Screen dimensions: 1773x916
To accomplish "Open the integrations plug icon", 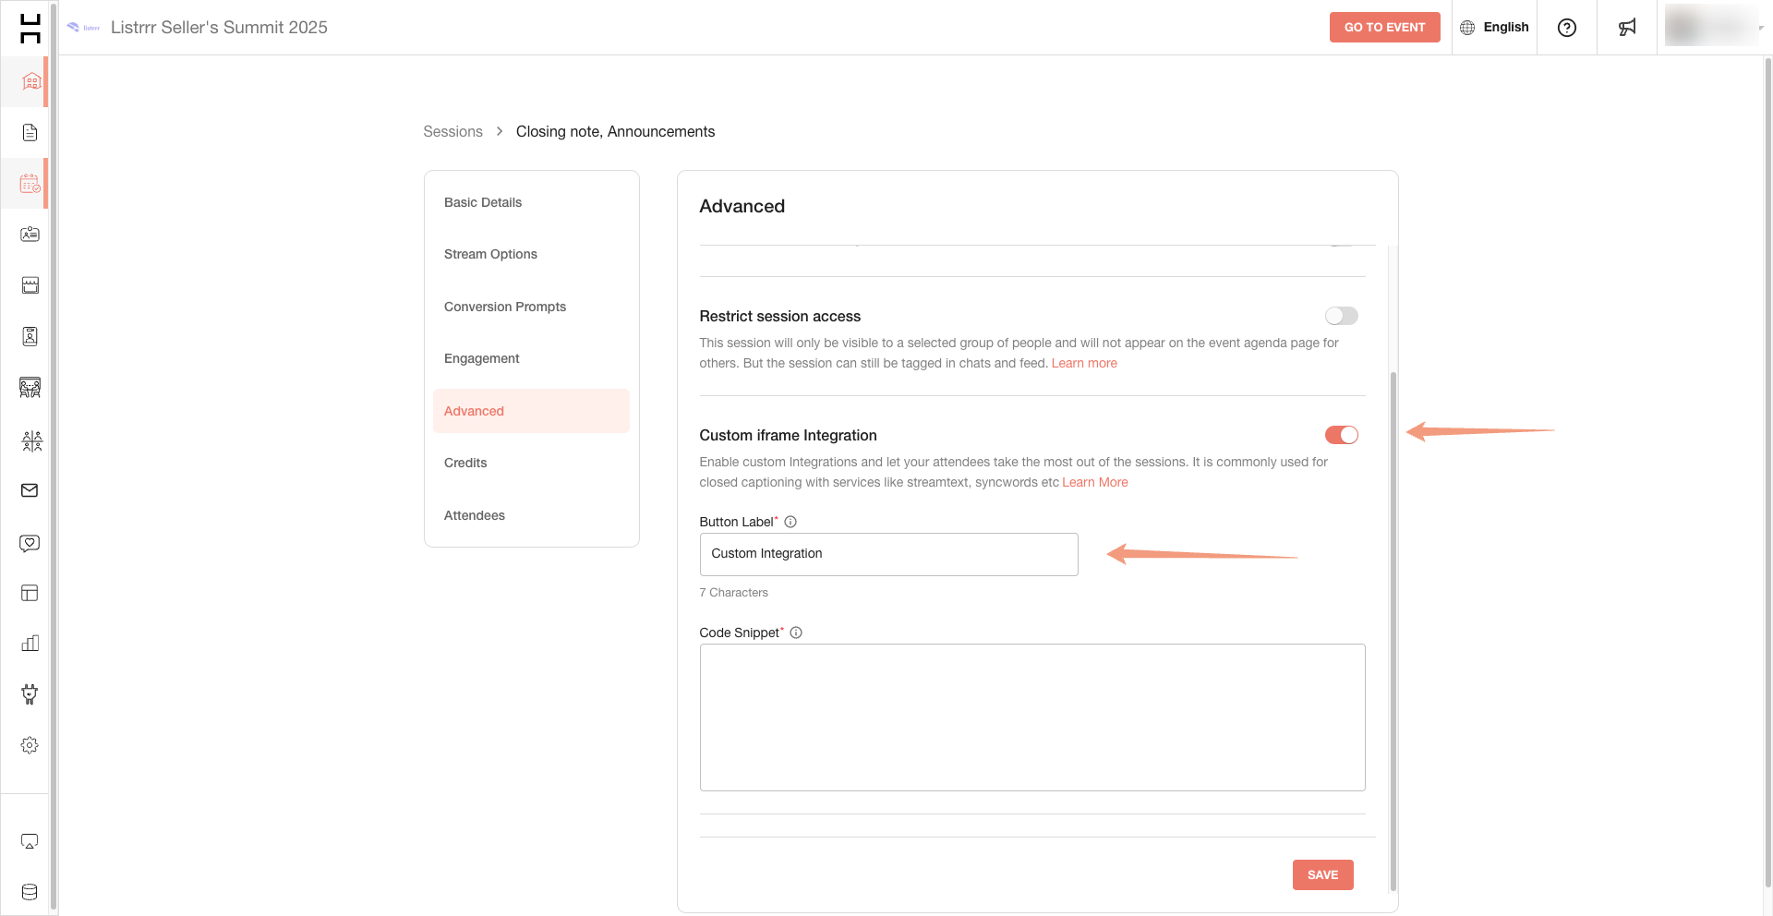I will 29,693.
